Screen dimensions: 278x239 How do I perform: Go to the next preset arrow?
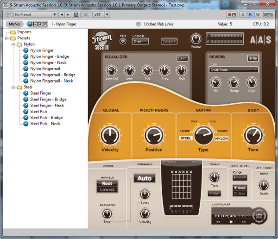(68, 14)
